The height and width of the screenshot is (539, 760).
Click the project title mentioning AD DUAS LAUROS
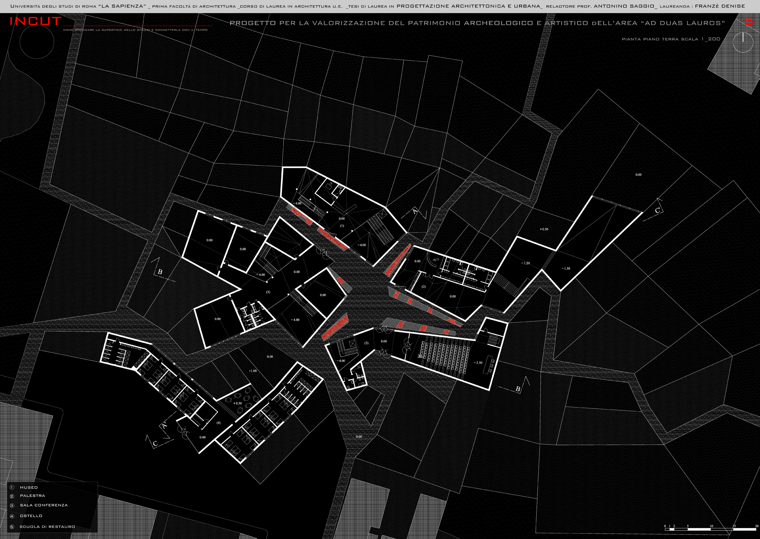coord(477,23)
